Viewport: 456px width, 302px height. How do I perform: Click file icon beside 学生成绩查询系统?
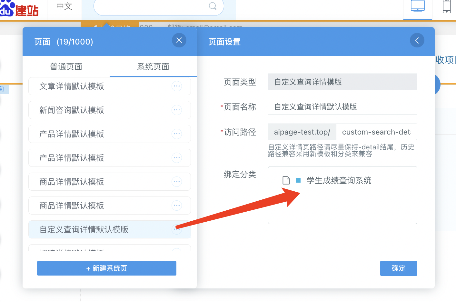(286, 180)
